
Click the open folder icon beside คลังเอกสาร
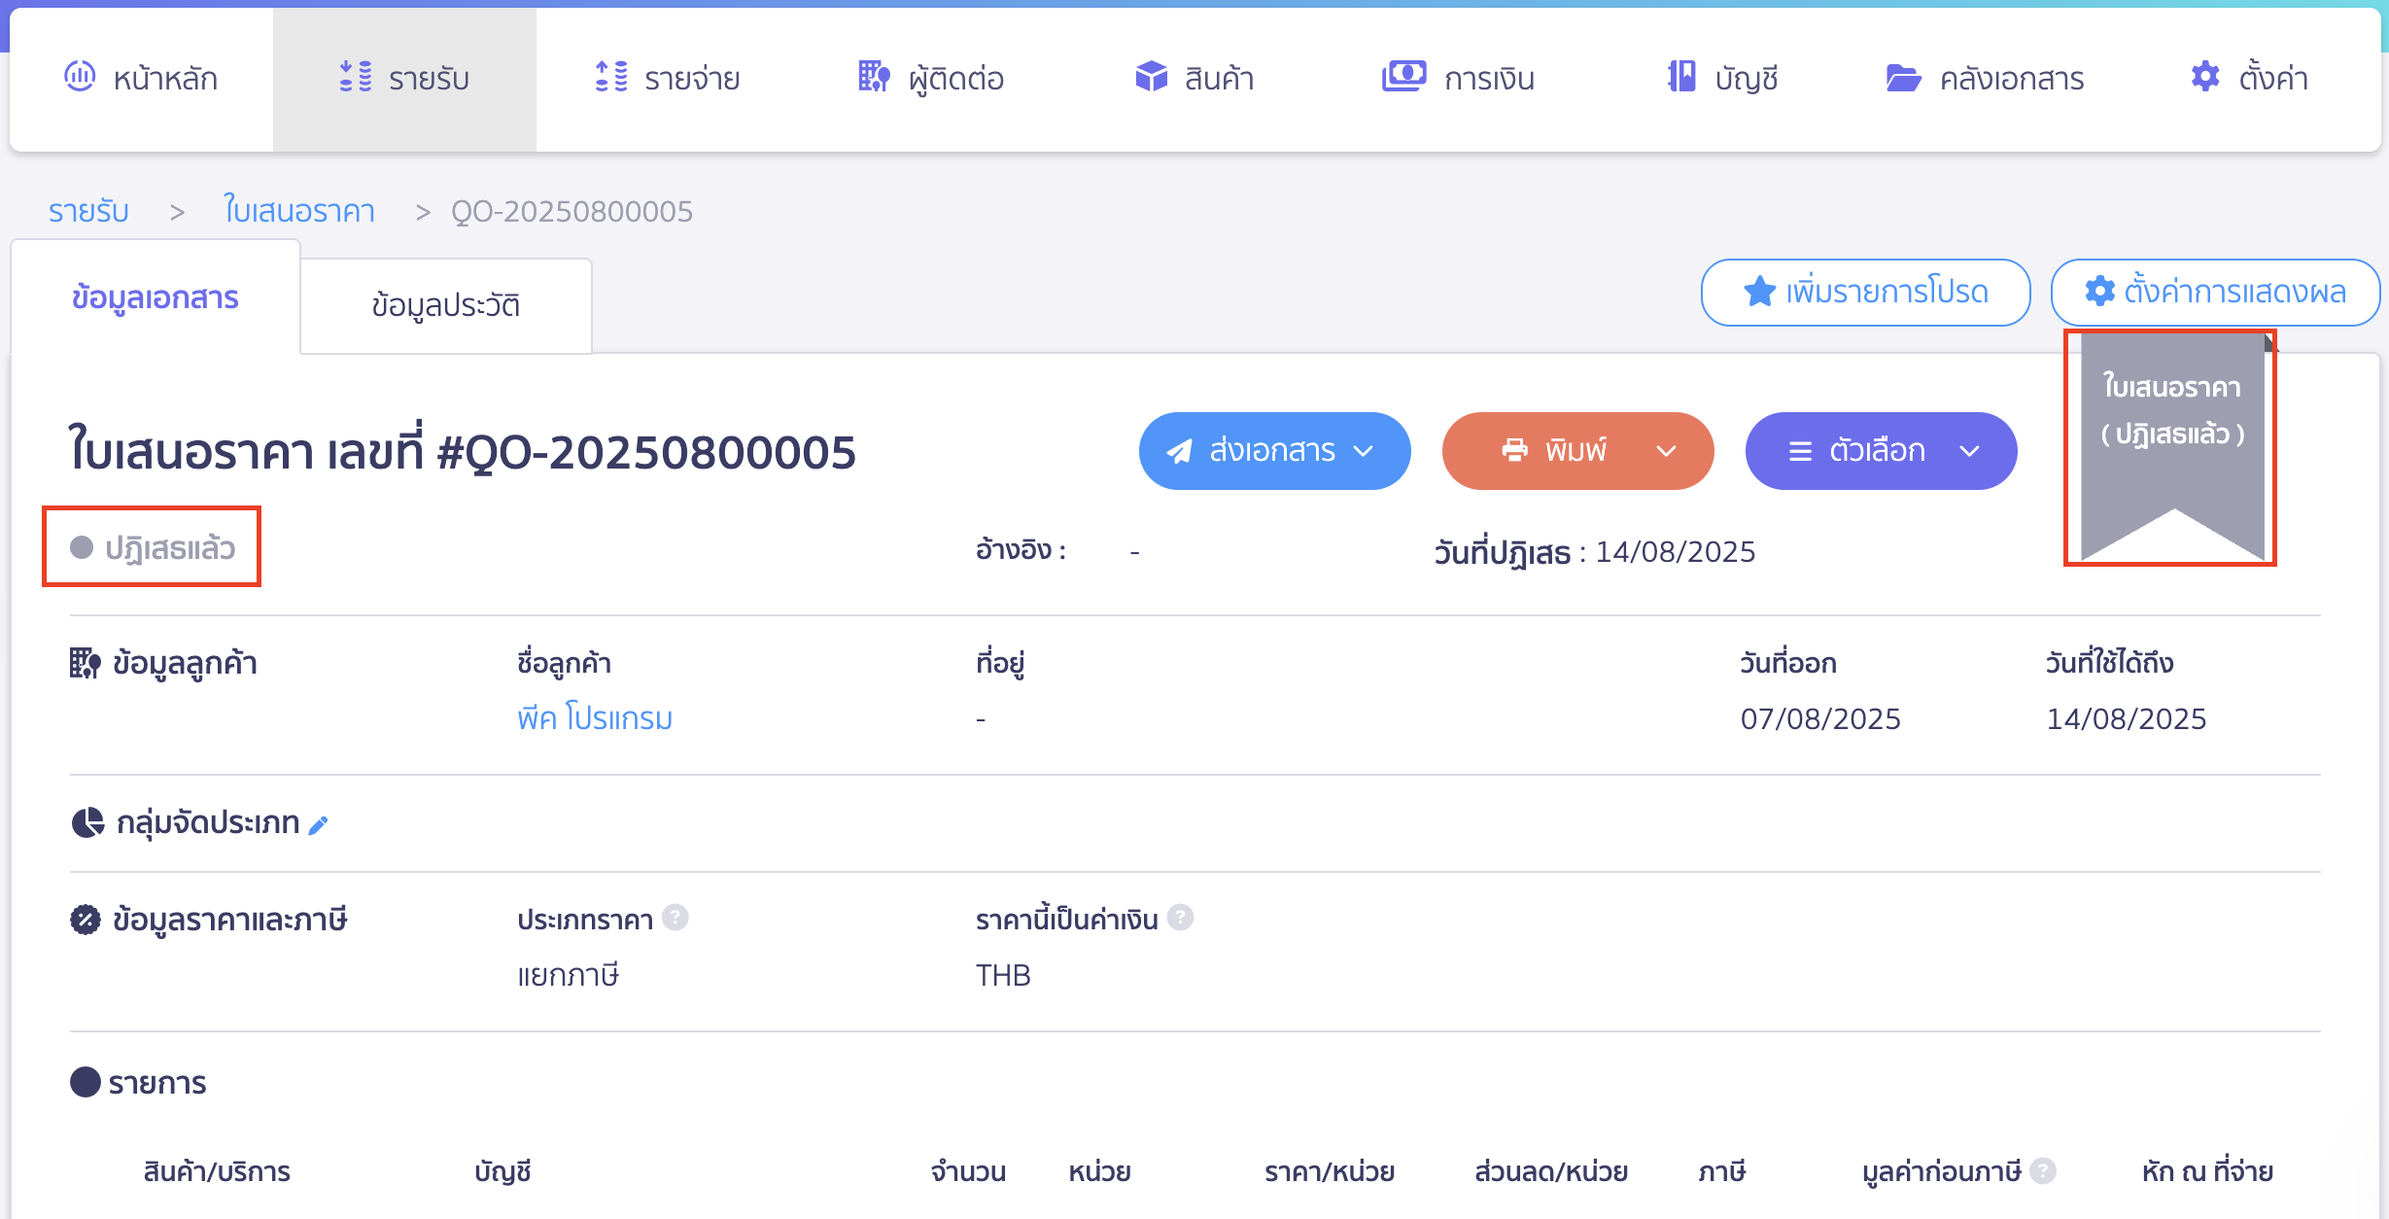click(1903, 78)
